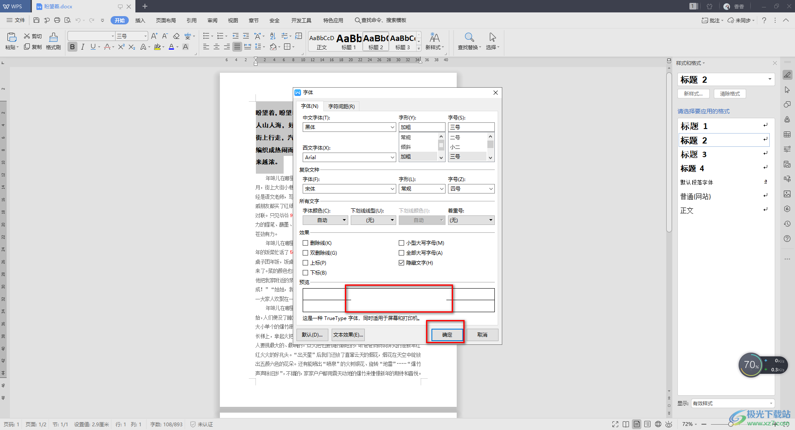The height and width of the screenshot is (430, 795).
Task: Click the bulleted list icon
Action: click(x=206, y=36)
